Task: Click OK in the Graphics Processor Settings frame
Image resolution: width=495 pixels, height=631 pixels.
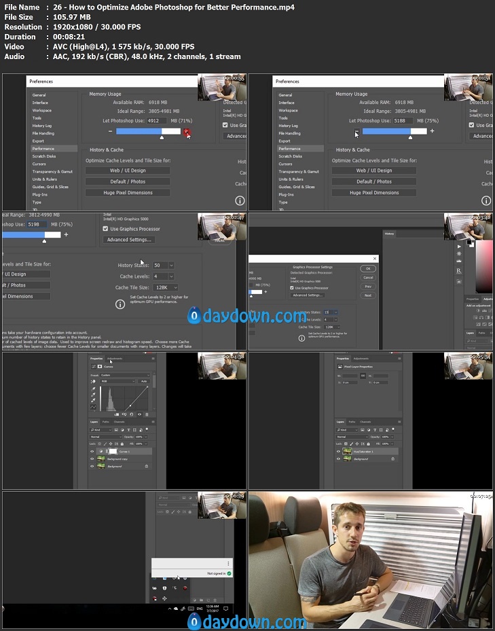Action: (x=368, y=268)
